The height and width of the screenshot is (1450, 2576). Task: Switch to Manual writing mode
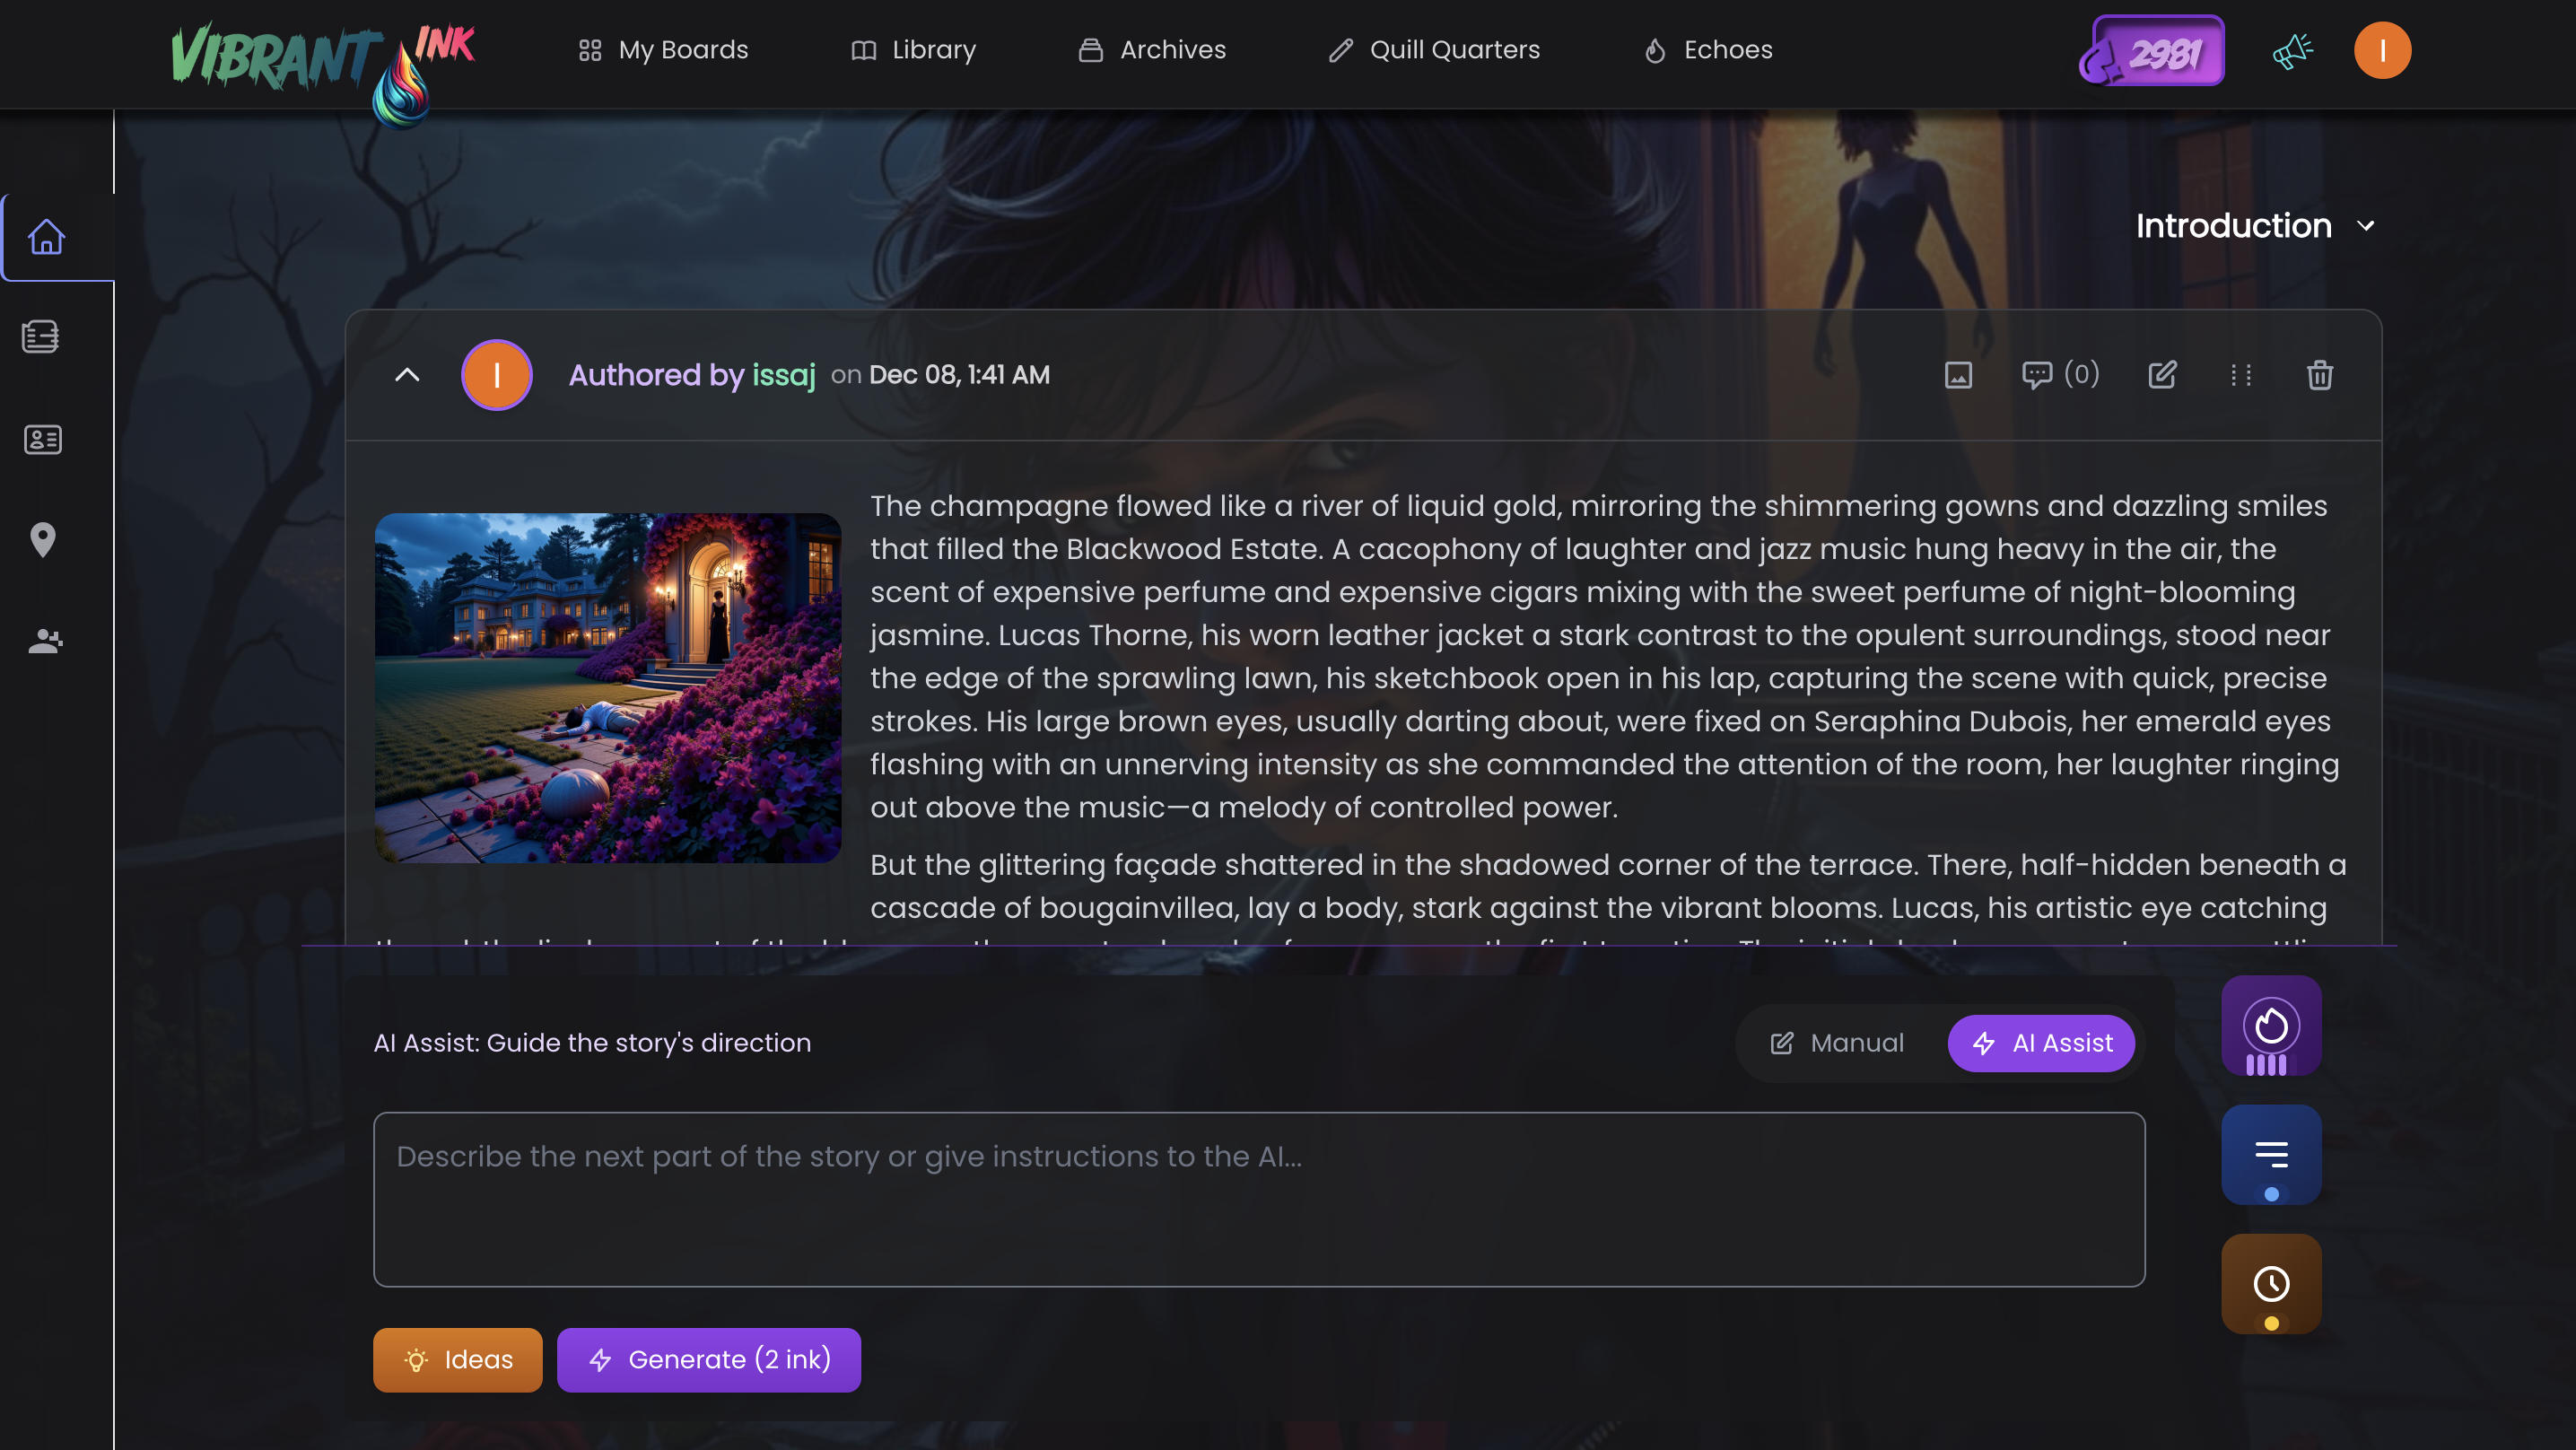coord(1838,1043)
